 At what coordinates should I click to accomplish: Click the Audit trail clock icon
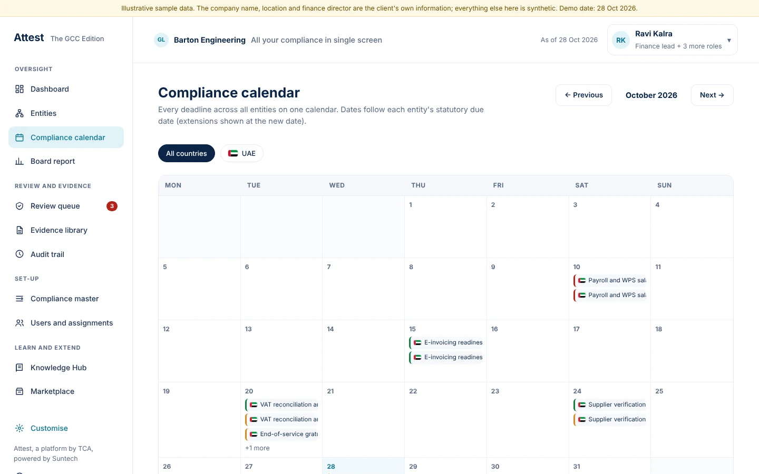(20, 254)
